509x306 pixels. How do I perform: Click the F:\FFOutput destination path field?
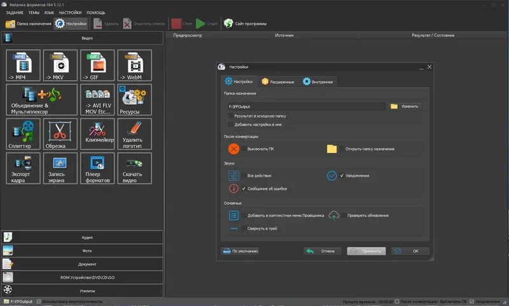click(x=307, y=107)
